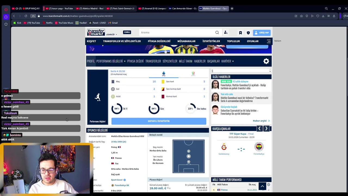Reload the page in browser
Screen dimensions: 348x196
tap(26, 16)
